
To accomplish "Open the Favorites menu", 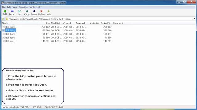I will pyautogui.click(x=23, y=7).
